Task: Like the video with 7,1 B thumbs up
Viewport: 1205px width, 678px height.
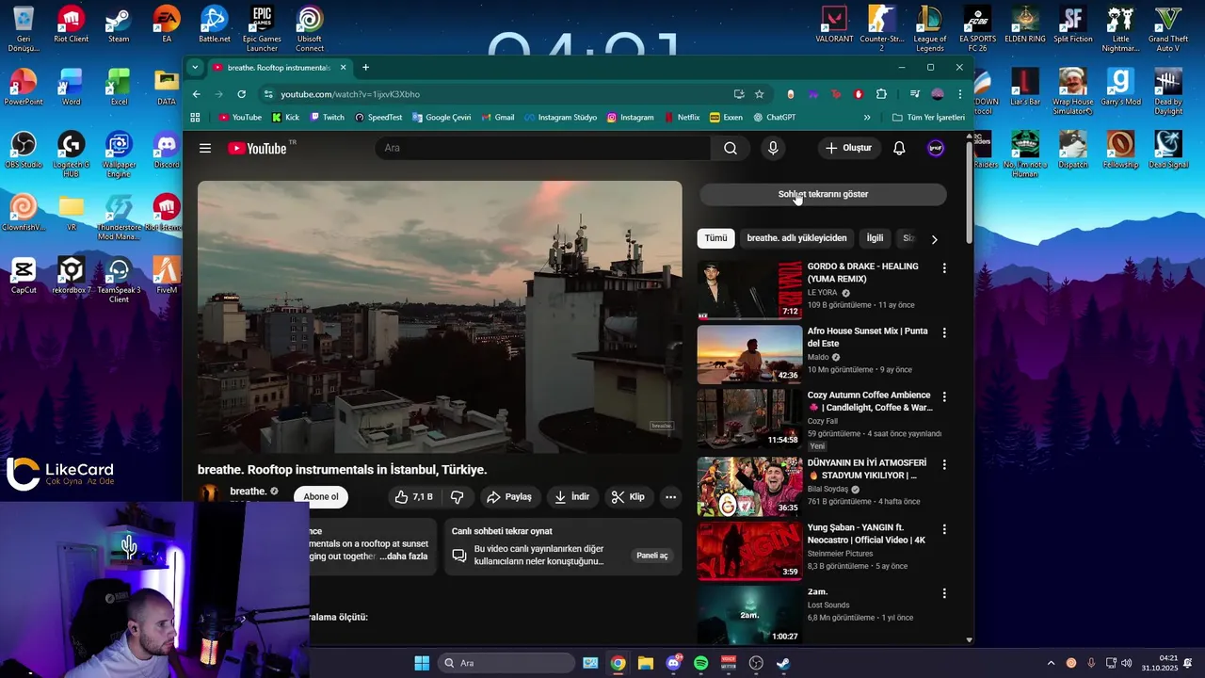Action: point(414,496)
